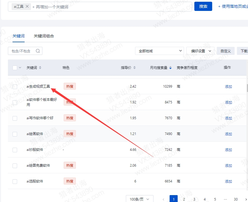Switch to the 关键词组合 tab

44,36
